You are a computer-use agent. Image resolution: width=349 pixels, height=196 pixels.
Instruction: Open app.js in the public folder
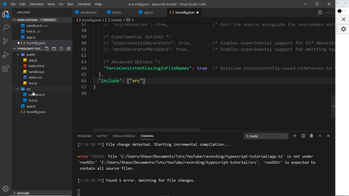pyautogui.click(x=33, y=60)
